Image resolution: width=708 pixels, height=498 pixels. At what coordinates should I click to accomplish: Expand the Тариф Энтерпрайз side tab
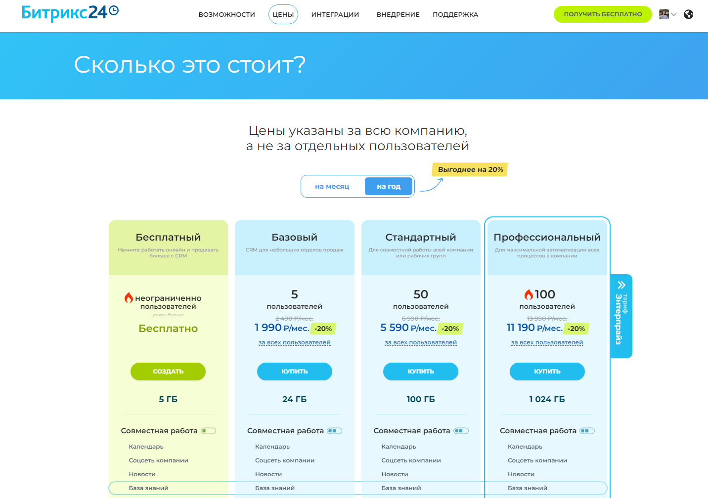pos(621,316)
